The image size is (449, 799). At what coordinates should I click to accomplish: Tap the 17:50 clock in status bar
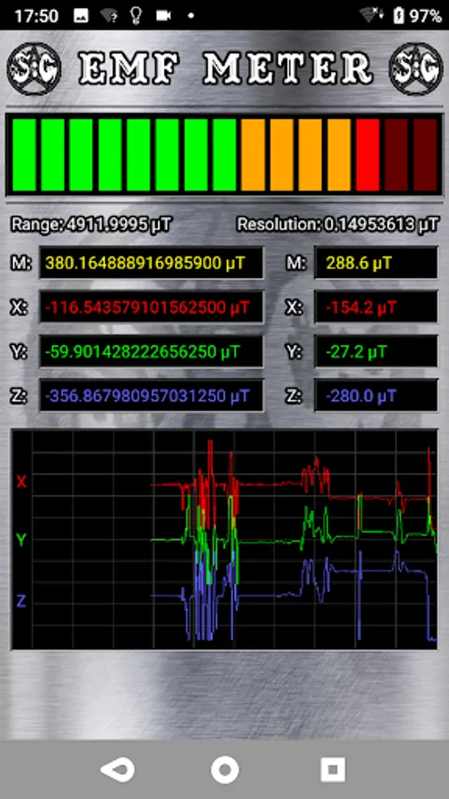[x=37, y=16]
